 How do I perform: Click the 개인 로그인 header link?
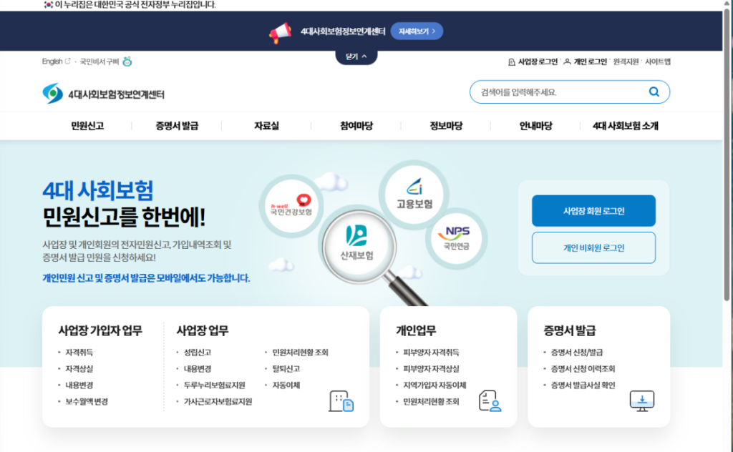tap(586, 62)
